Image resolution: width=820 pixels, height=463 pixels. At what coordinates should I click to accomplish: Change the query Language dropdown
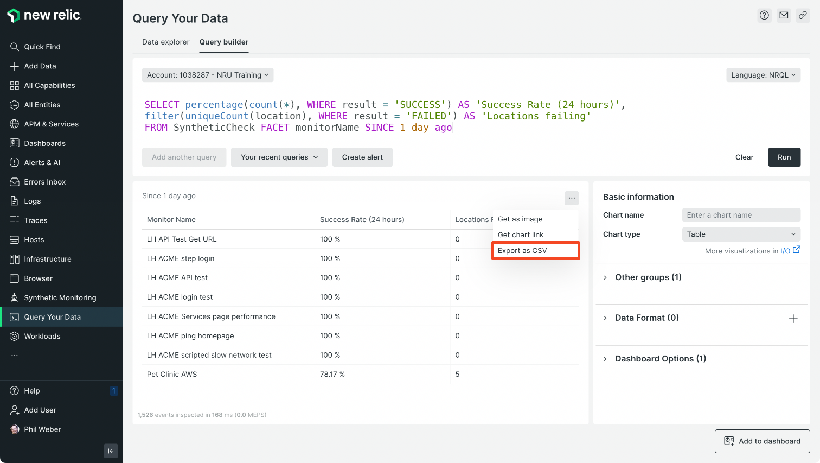click(x=763, y=75)
